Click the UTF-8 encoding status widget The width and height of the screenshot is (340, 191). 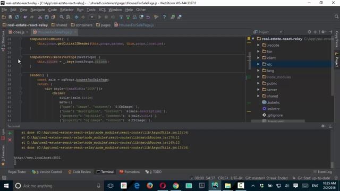click(236, 178)
